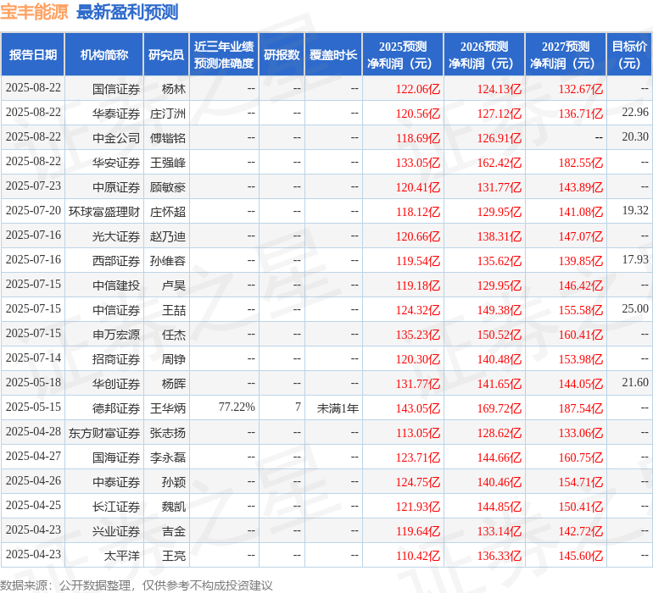Screen dimensions: 653x593
Task: Select 东方财富证券 2025 forecast 113.05亿
Action: click(x=417, y=432)
